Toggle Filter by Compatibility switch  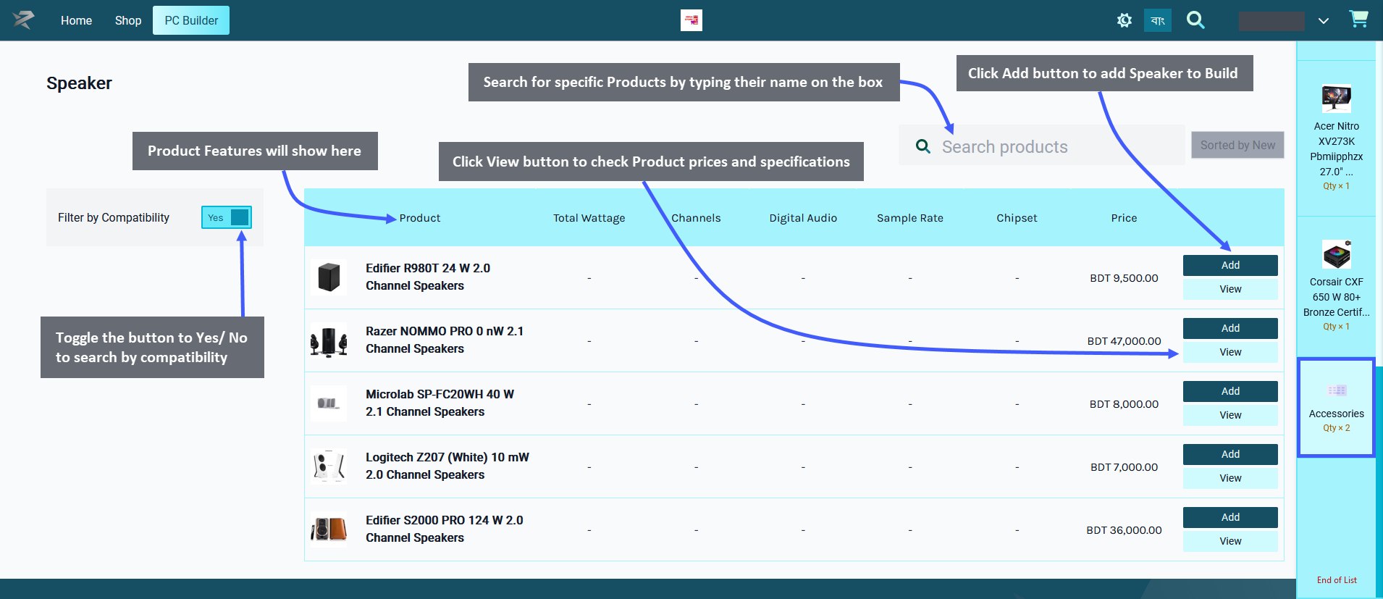point(226,217)
